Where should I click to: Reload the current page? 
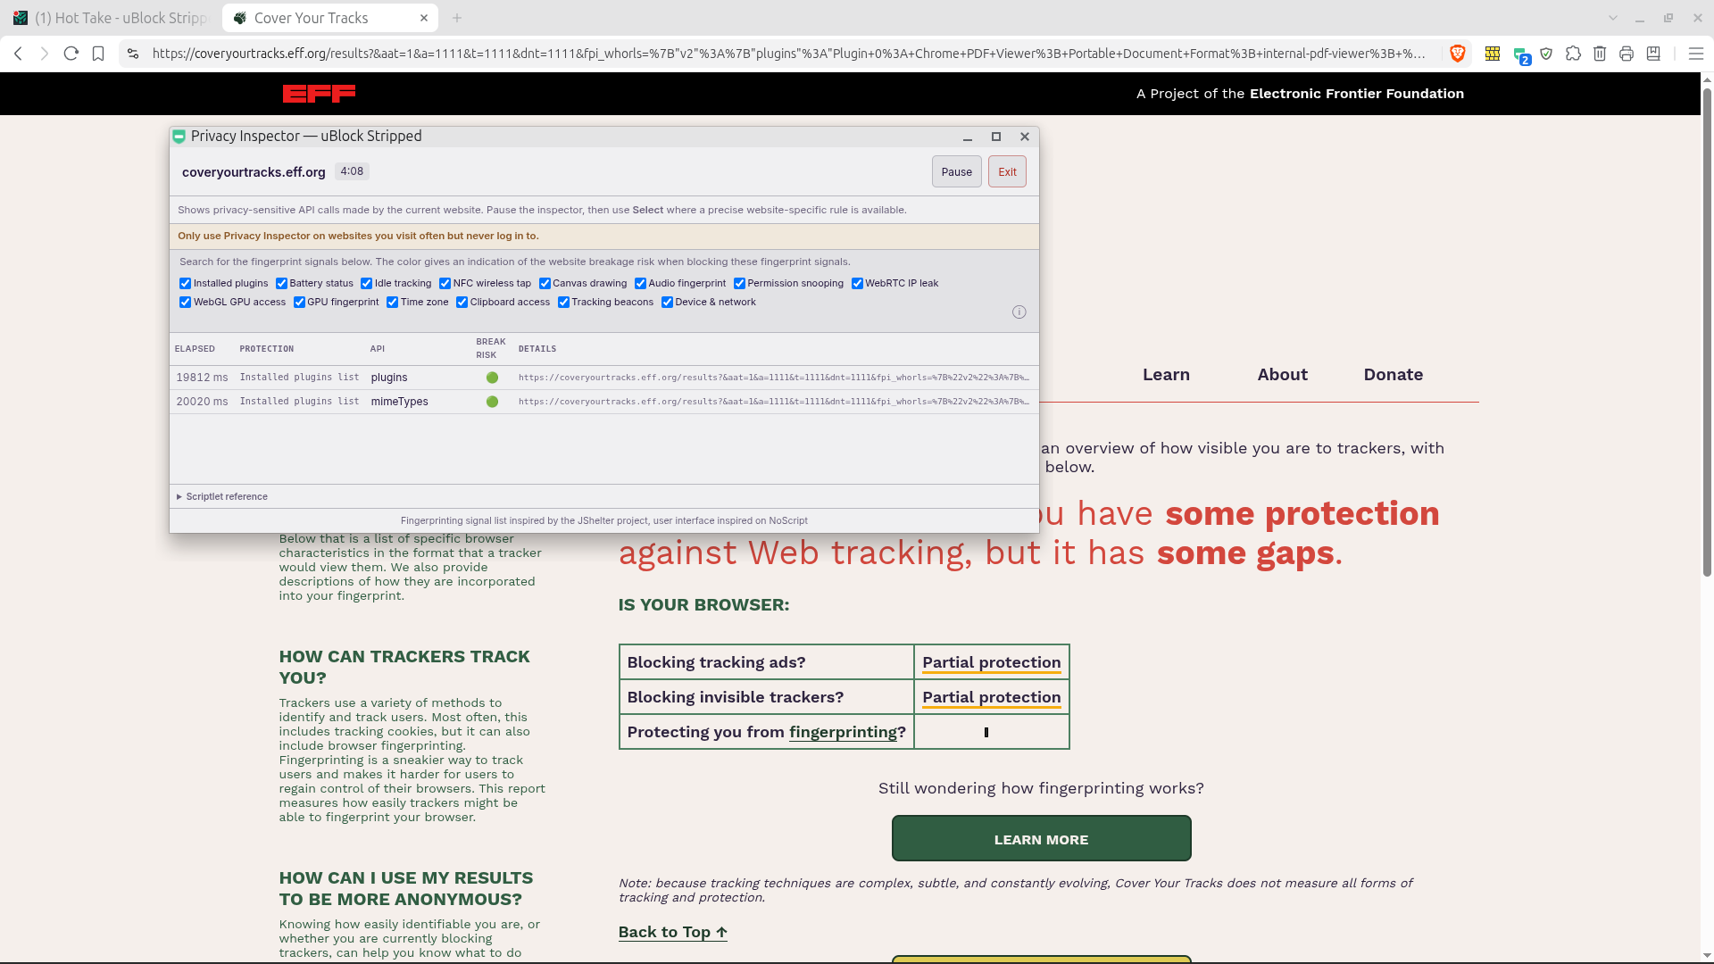click(x=71, y=54)
